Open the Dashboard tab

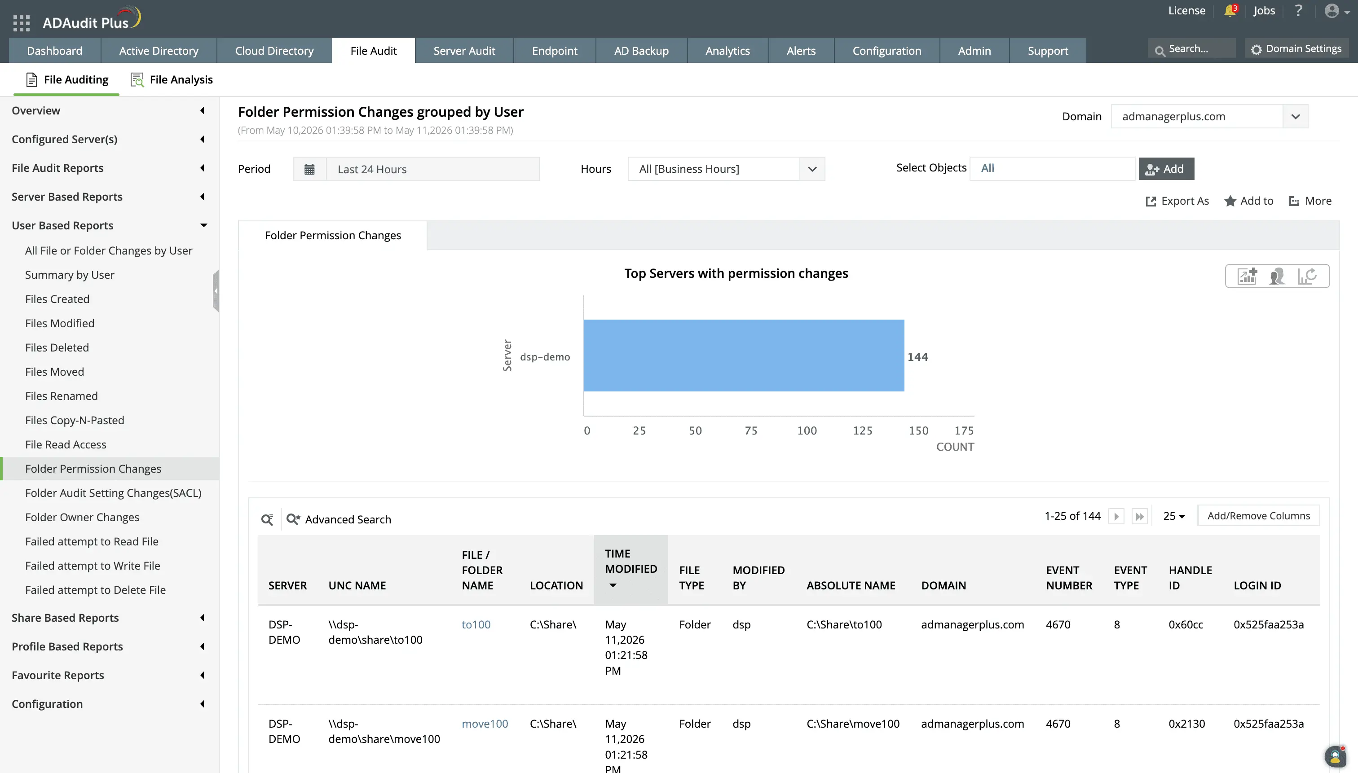[x=55, y=50]
